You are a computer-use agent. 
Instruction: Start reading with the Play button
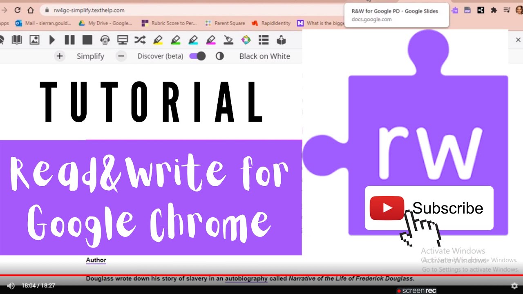[x=52, y=40]
